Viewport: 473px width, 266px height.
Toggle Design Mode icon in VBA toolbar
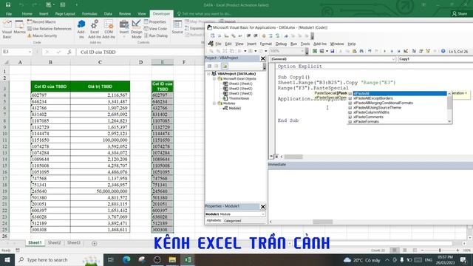click(x=406, y=51)
